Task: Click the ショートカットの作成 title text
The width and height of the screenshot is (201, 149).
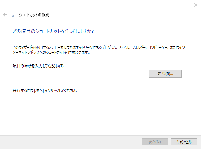Action: pyautogui.click(x=34, y=15)
